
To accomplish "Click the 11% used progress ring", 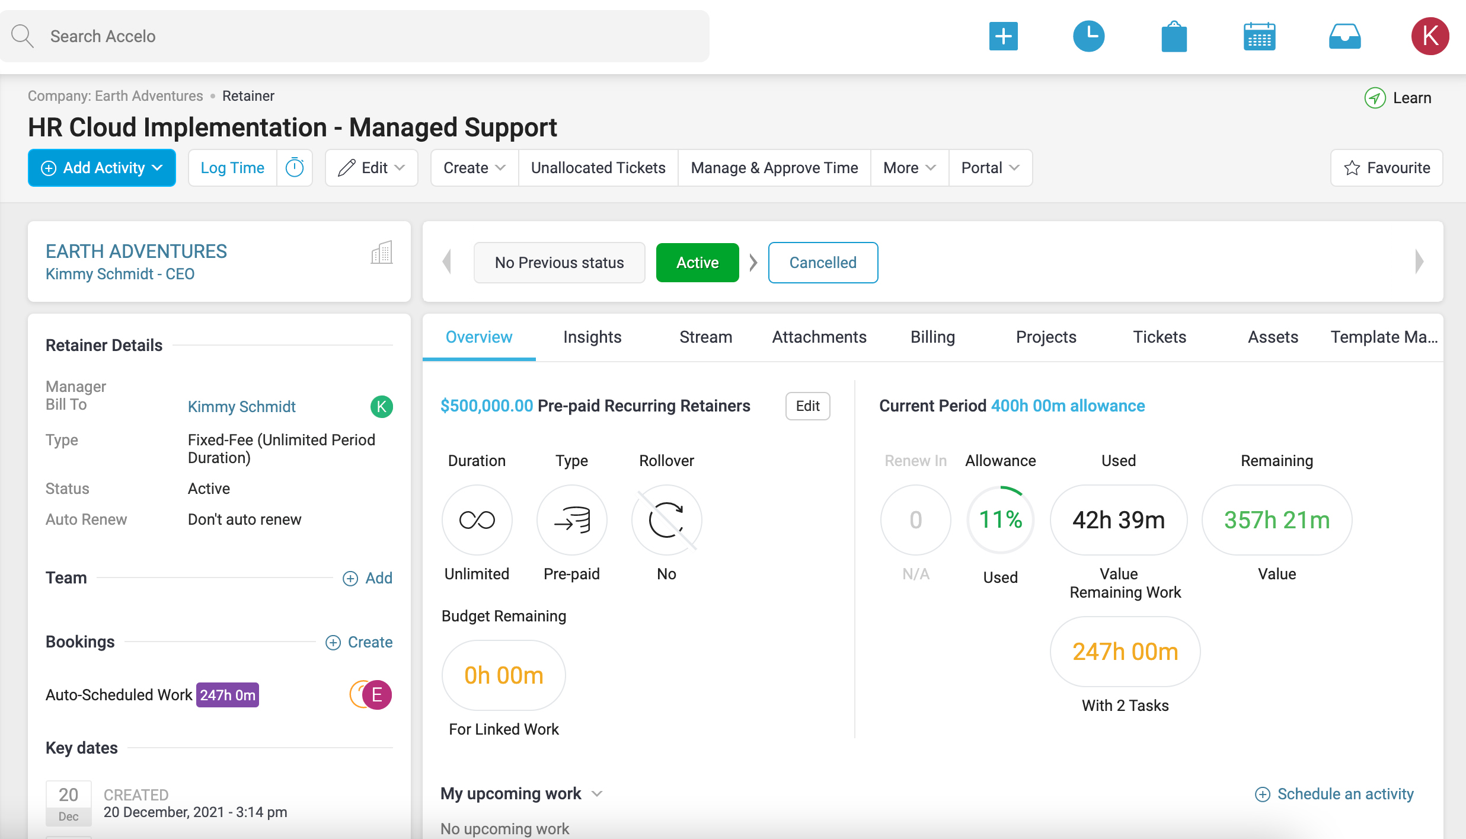I will 1000,520.
